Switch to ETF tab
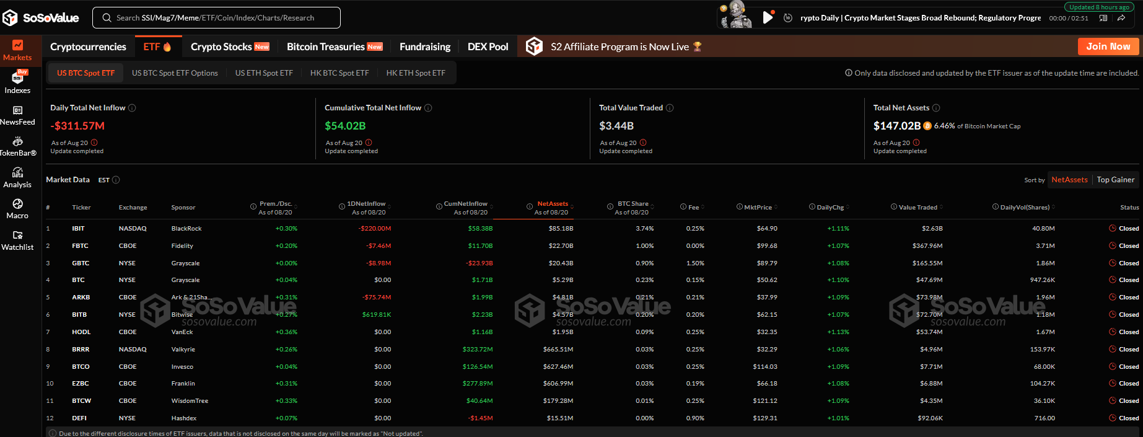 coord(157,46)
